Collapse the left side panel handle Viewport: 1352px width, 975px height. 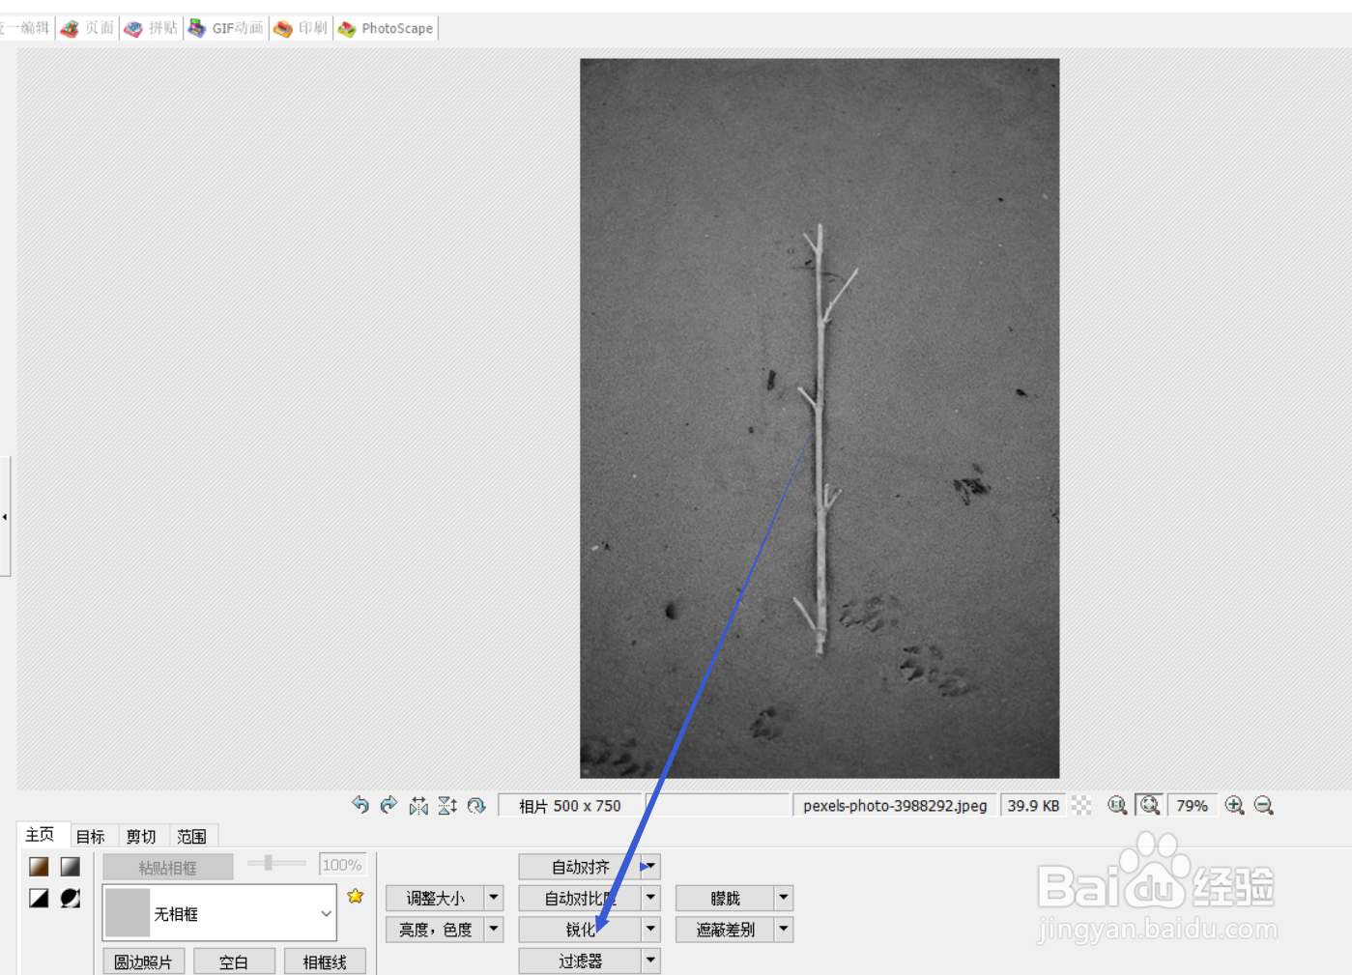click(5, 517)
